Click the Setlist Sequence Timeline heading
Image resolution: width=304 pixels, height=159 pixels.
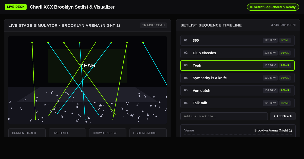point(211,25)
